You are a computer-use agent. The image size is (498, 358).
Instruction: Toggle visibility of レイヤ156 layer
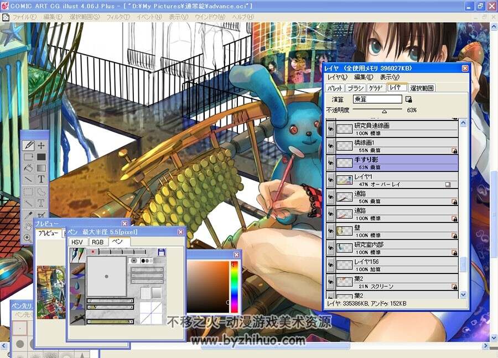[331, 265]
